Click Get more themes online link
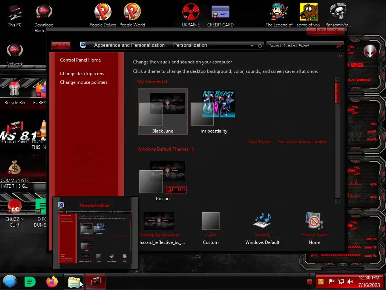The width and height of the screenshot is (386, 290). pos(303,142)
